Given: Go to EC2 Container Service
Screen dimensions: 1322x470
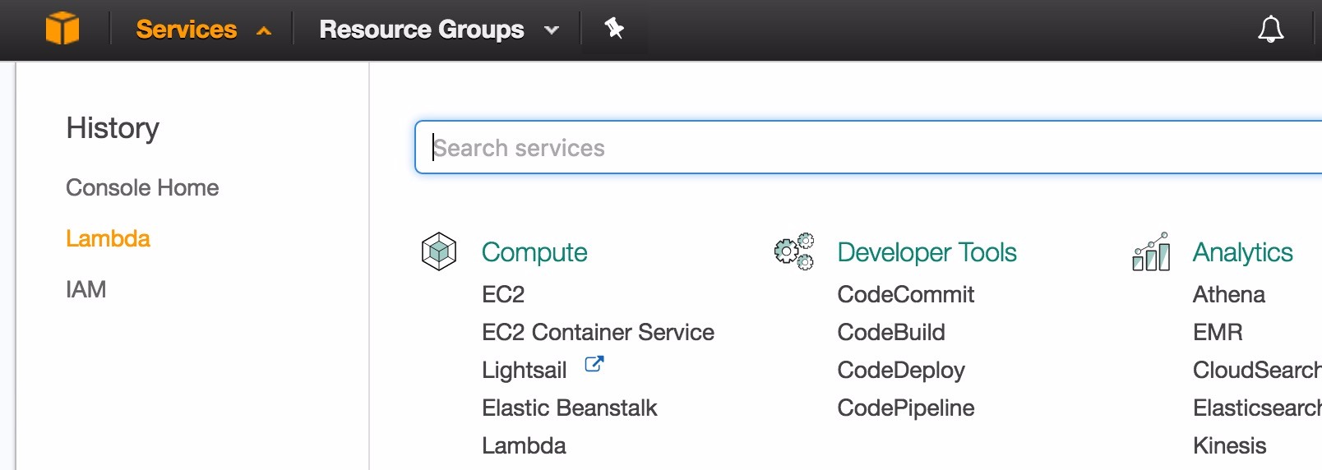Looking at the screenshot, I should (598, 332).
